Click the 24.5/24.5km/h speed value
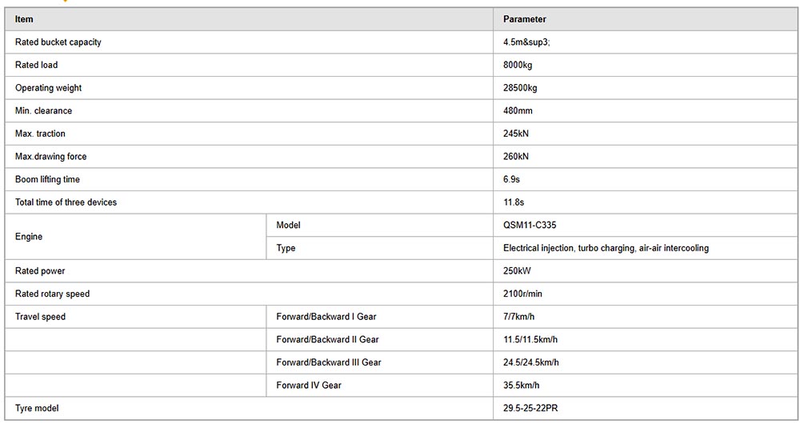 pyautogui.click(x=531, y=362)
